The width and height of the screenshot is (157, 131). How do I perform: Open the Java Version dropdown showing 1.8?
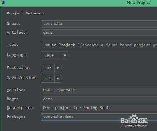pyautogui.click(x=51, y=78)
